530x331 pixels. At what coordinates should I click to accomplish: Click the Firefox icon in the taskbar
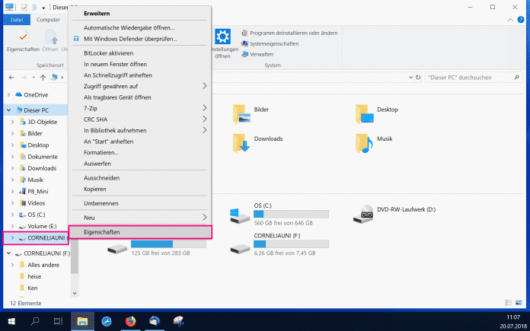coord(131,320)
